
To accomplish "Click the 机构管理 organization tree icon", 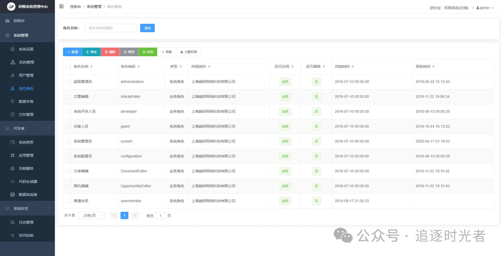I will (13, 62).
